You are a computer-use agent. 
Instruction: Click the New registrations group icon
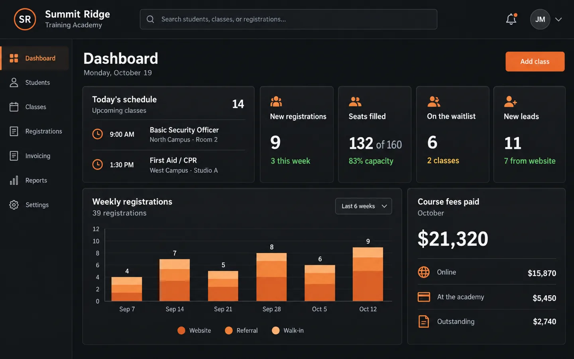point(276,102)
